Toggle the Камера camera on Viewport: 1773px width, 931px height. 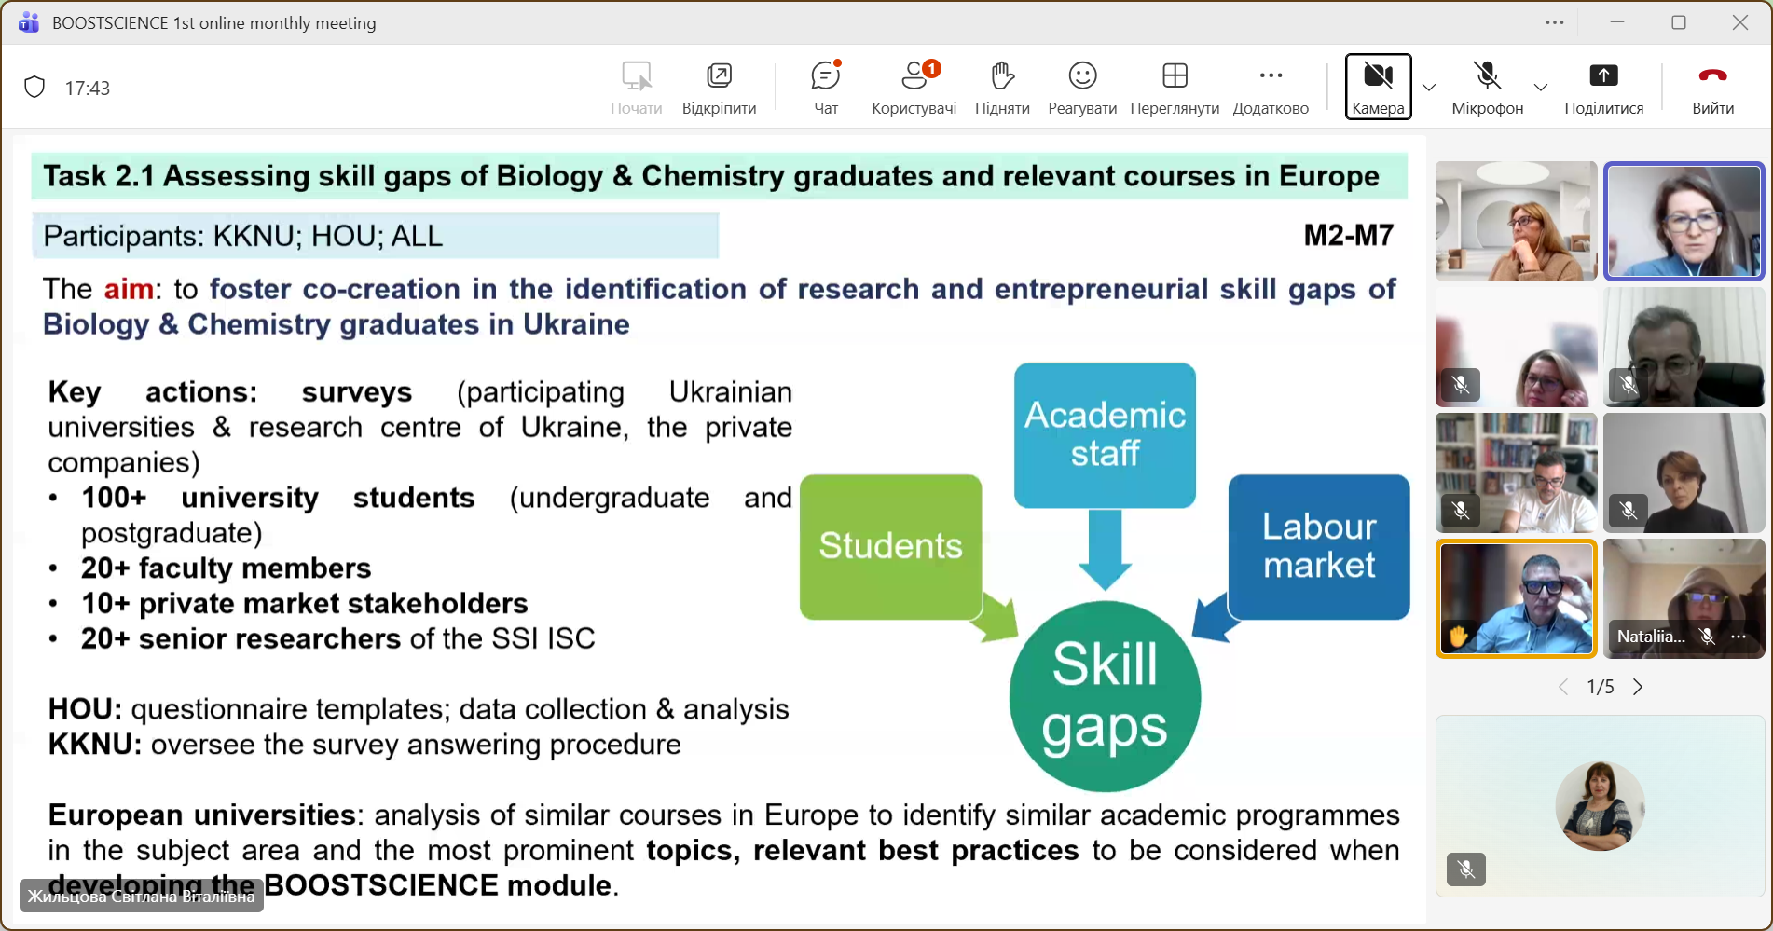point(1378,87)
